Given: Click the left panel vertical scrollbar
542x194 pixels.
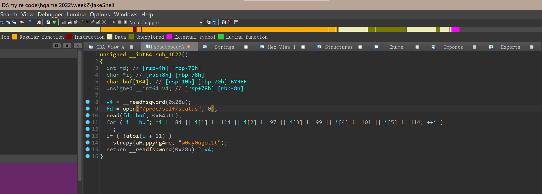Looking at the screenshot, I should [80, 116].
